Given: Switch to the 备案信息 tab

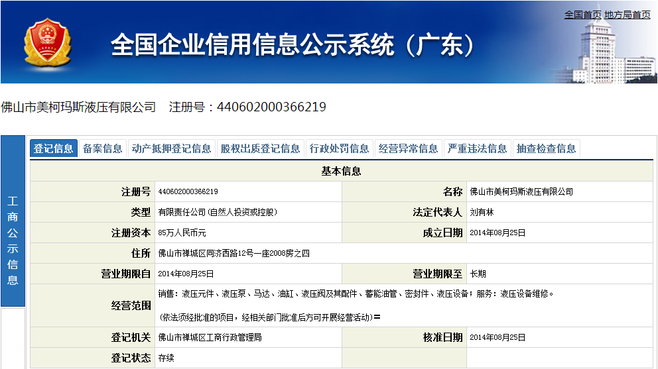Looking at the screenshot, I should tap(103, 148).
